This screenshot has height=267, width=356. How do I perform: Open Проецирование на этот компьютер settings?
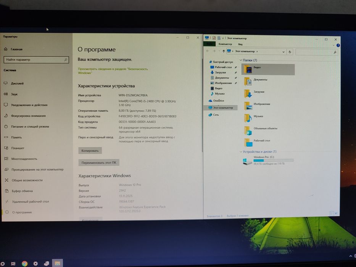[x=34, y=169]
